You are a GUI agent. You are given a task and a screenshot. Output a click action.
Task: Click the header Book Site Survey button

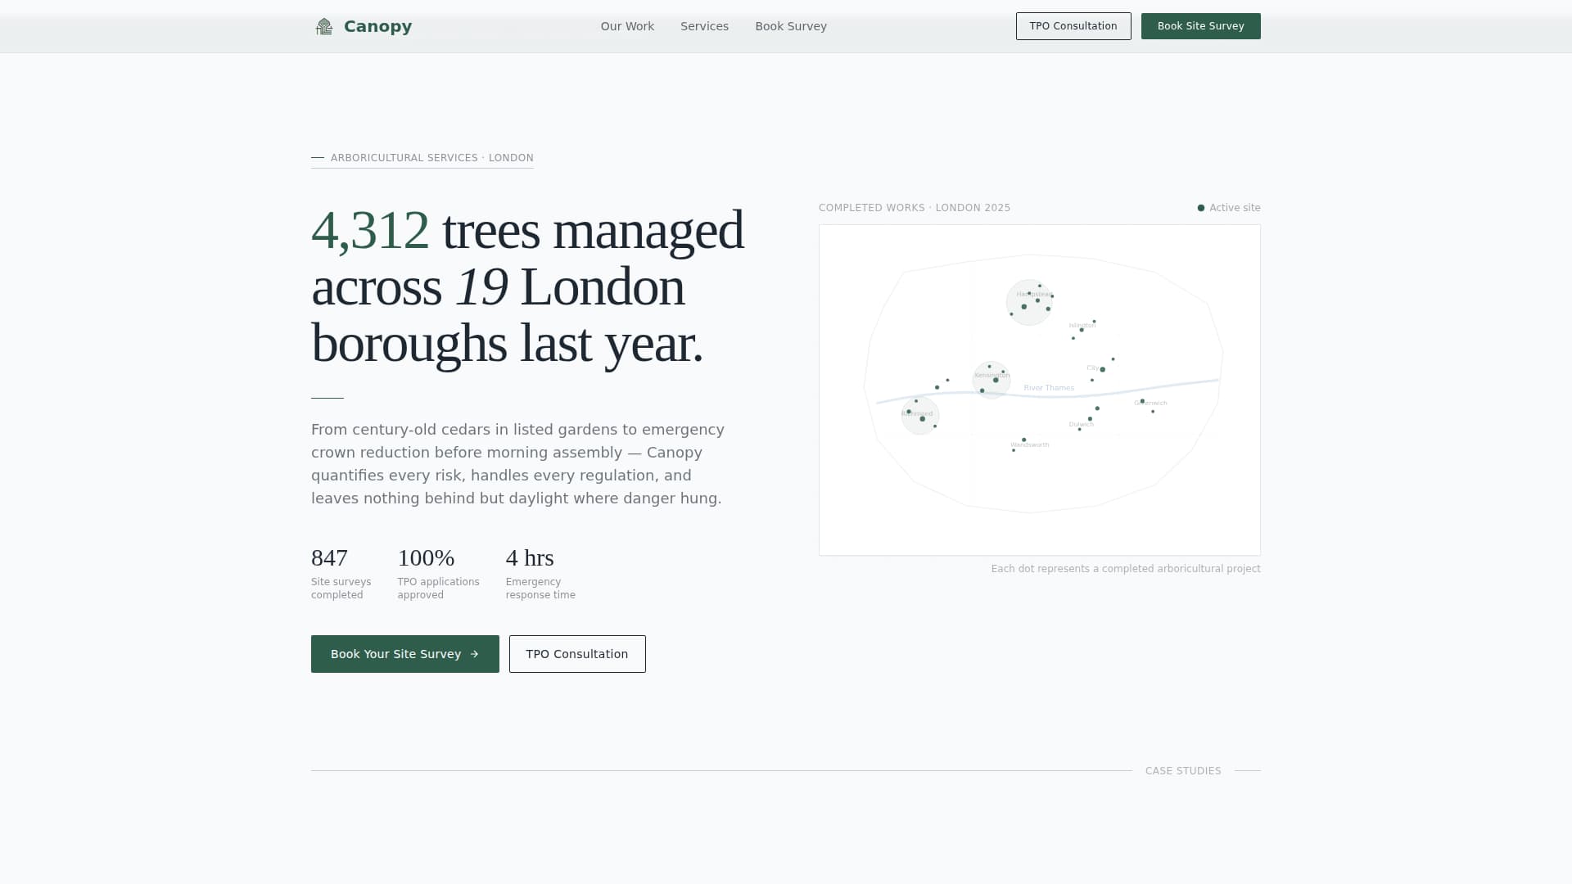click(1201, 26)
